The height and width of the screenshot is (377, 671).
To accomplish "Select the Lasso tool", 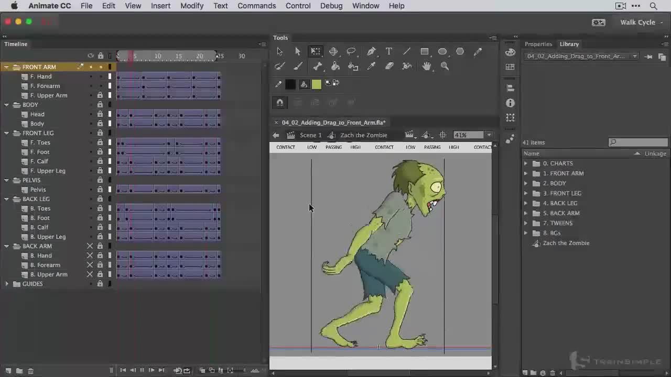I will pos(351,51).
